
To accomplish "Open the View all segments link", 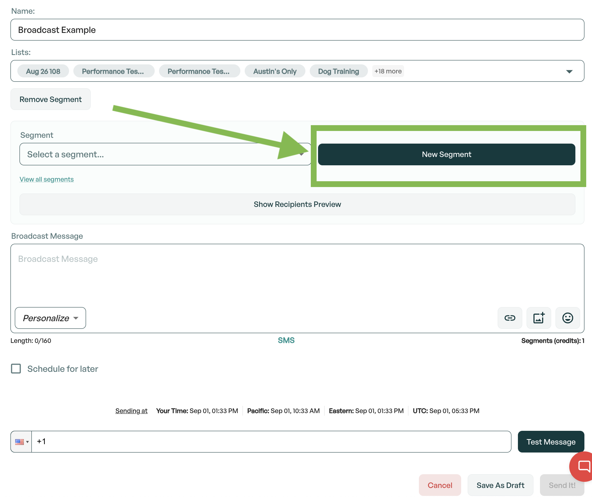I will [47, 179].
